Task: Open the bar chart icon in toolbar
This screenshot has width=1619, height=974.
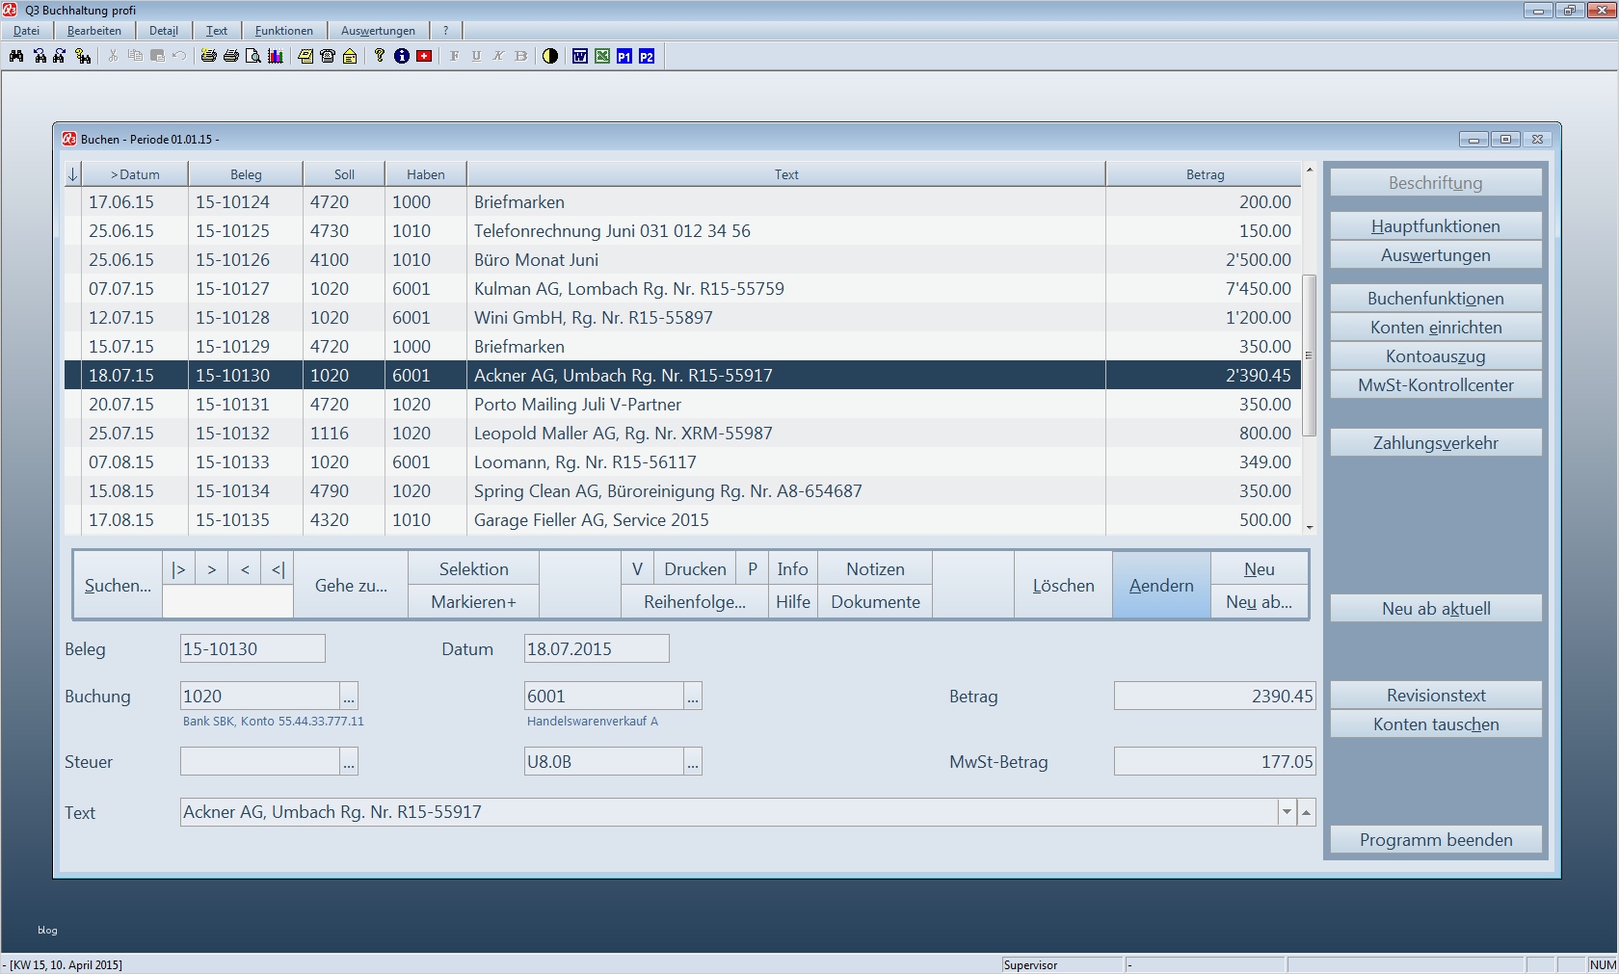Action: pos(276,56)
